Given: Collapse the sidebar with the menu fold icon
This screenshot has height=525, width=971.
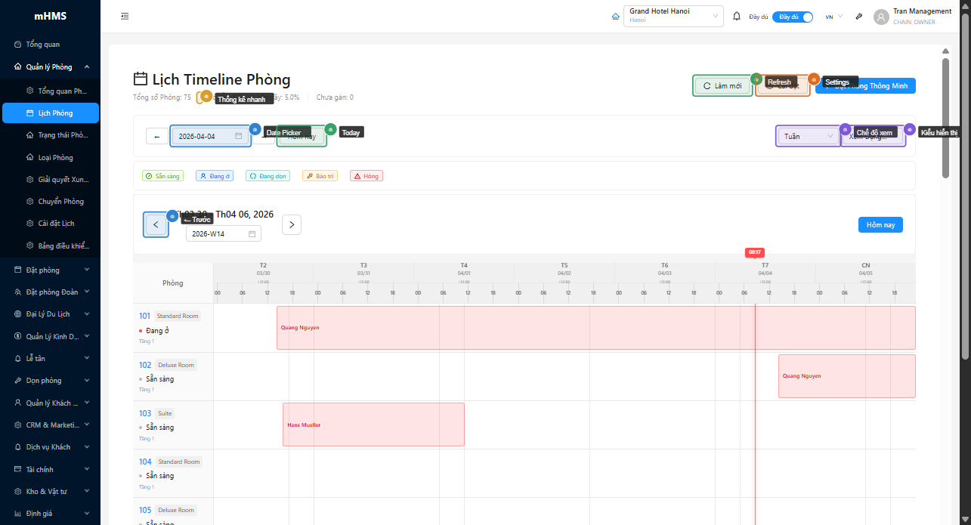Looking at the screenshot, I should 125,16.
